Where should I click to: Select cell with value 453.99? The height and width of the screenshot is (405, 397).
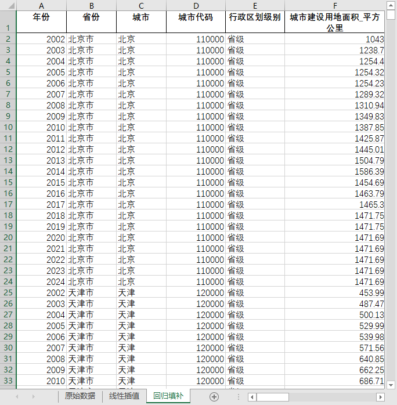point(334,292)
